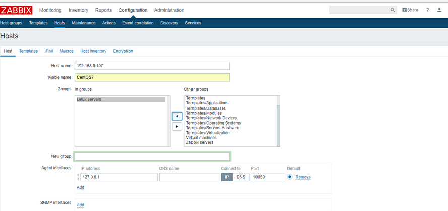This screenshot has width=448, height=211.
Task: Select Templates/Operating Systems group
Action: click(214, 123)
